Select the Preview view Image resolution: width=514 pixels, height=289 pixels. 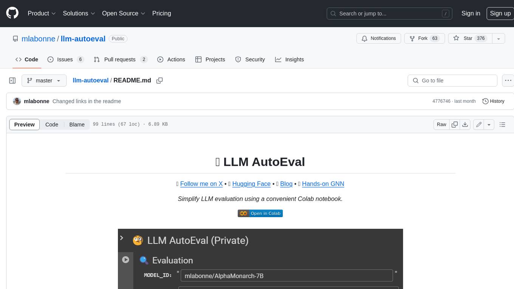(25, 124)
